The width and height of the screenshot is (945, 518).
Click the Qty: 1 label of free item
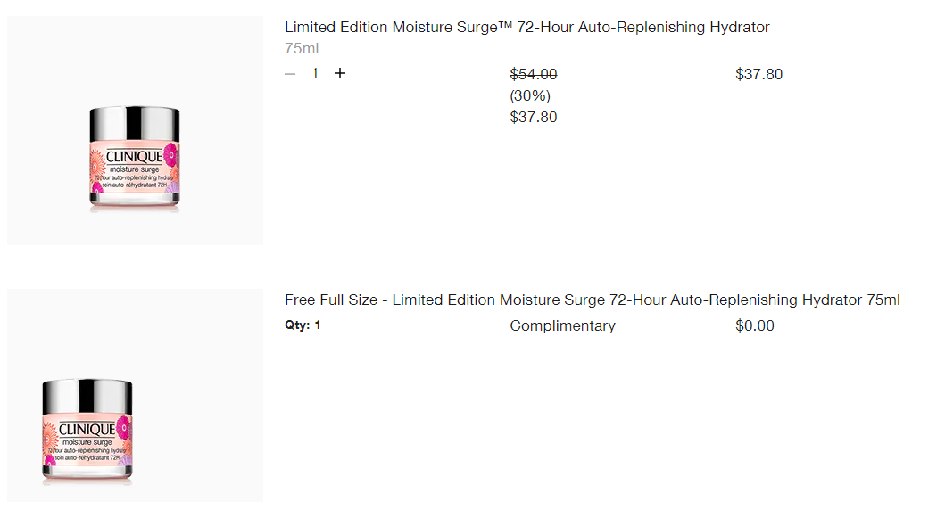point(303,325)
